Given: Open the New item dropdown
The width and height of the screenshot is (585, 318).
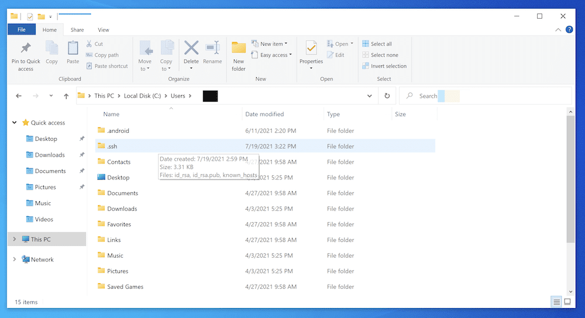Looking at the screenshot, I should [x=272, y=44].
